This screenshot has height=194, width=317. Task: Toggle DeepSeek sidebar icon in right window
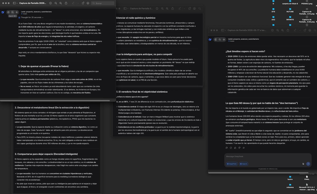[216, 39]
